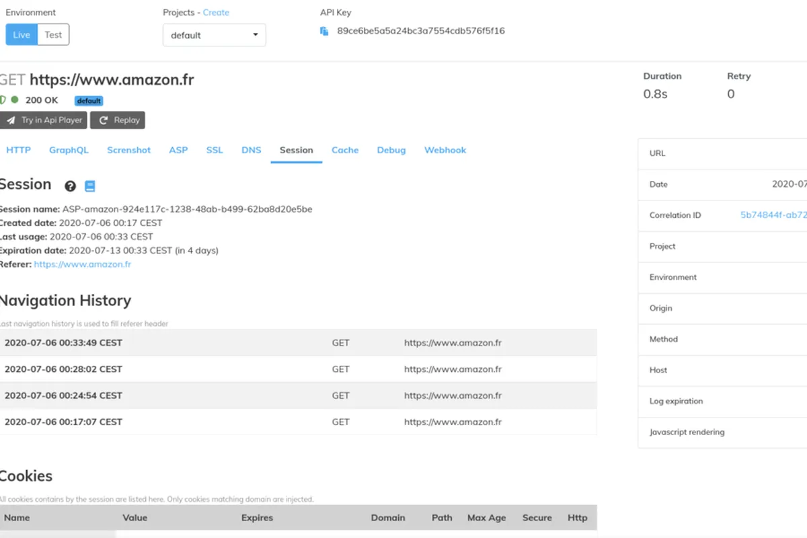
Task: Open the Debug tab
Action: tap(391, 150)
